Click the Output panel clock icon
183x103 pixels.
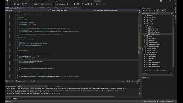[x=64, y=86]
